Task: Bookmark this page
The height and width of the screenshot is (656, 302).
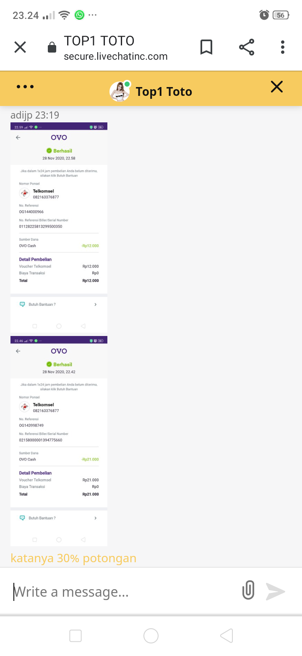Action: point(206,47)
